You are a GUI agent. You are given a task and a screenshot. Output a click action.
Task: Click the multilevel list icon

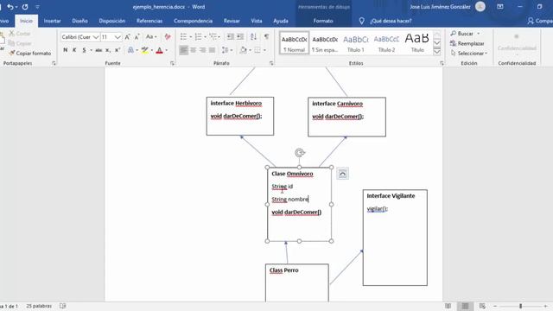tap(213, 37)
